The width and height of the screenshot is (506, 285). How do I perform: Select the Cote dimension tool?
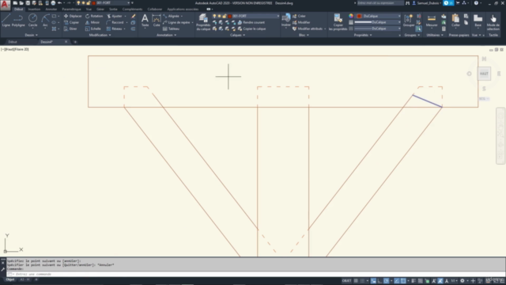click(157, 20)
